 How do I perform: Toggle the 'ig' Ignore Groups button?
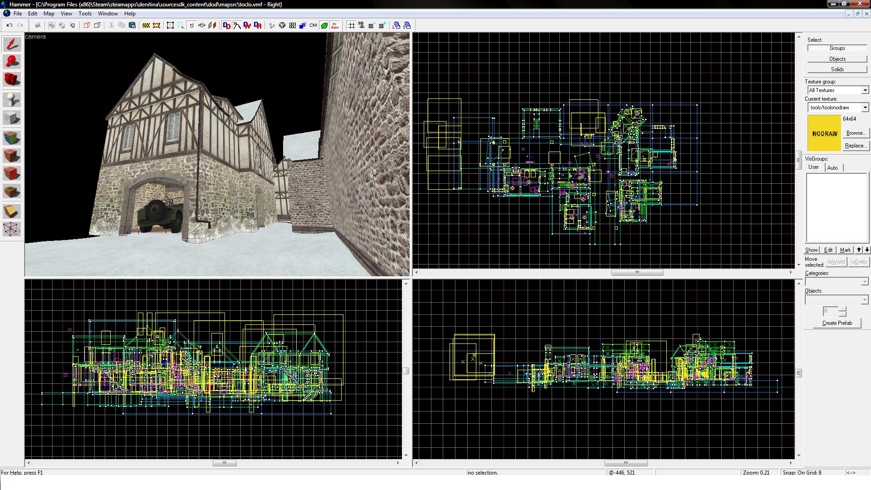(x=73, y=25)
